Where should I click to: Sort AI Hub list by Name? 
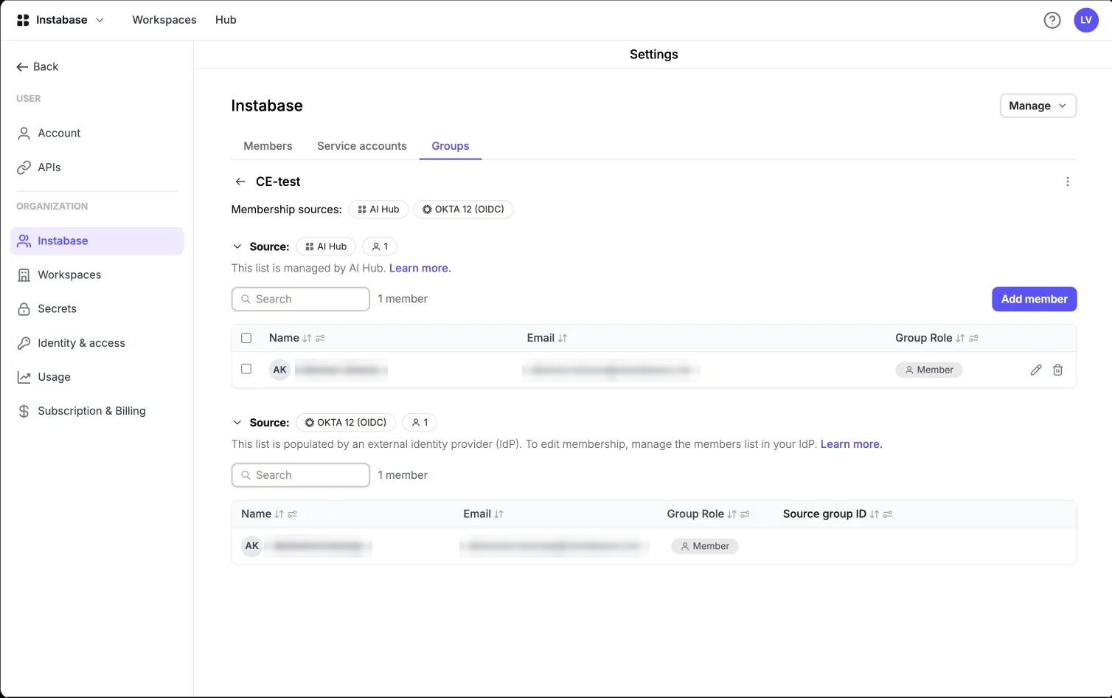click(307, 338)
